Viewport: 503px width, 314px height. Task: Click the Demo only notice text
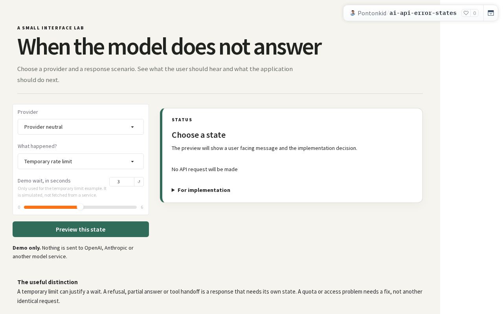point(73,252)
